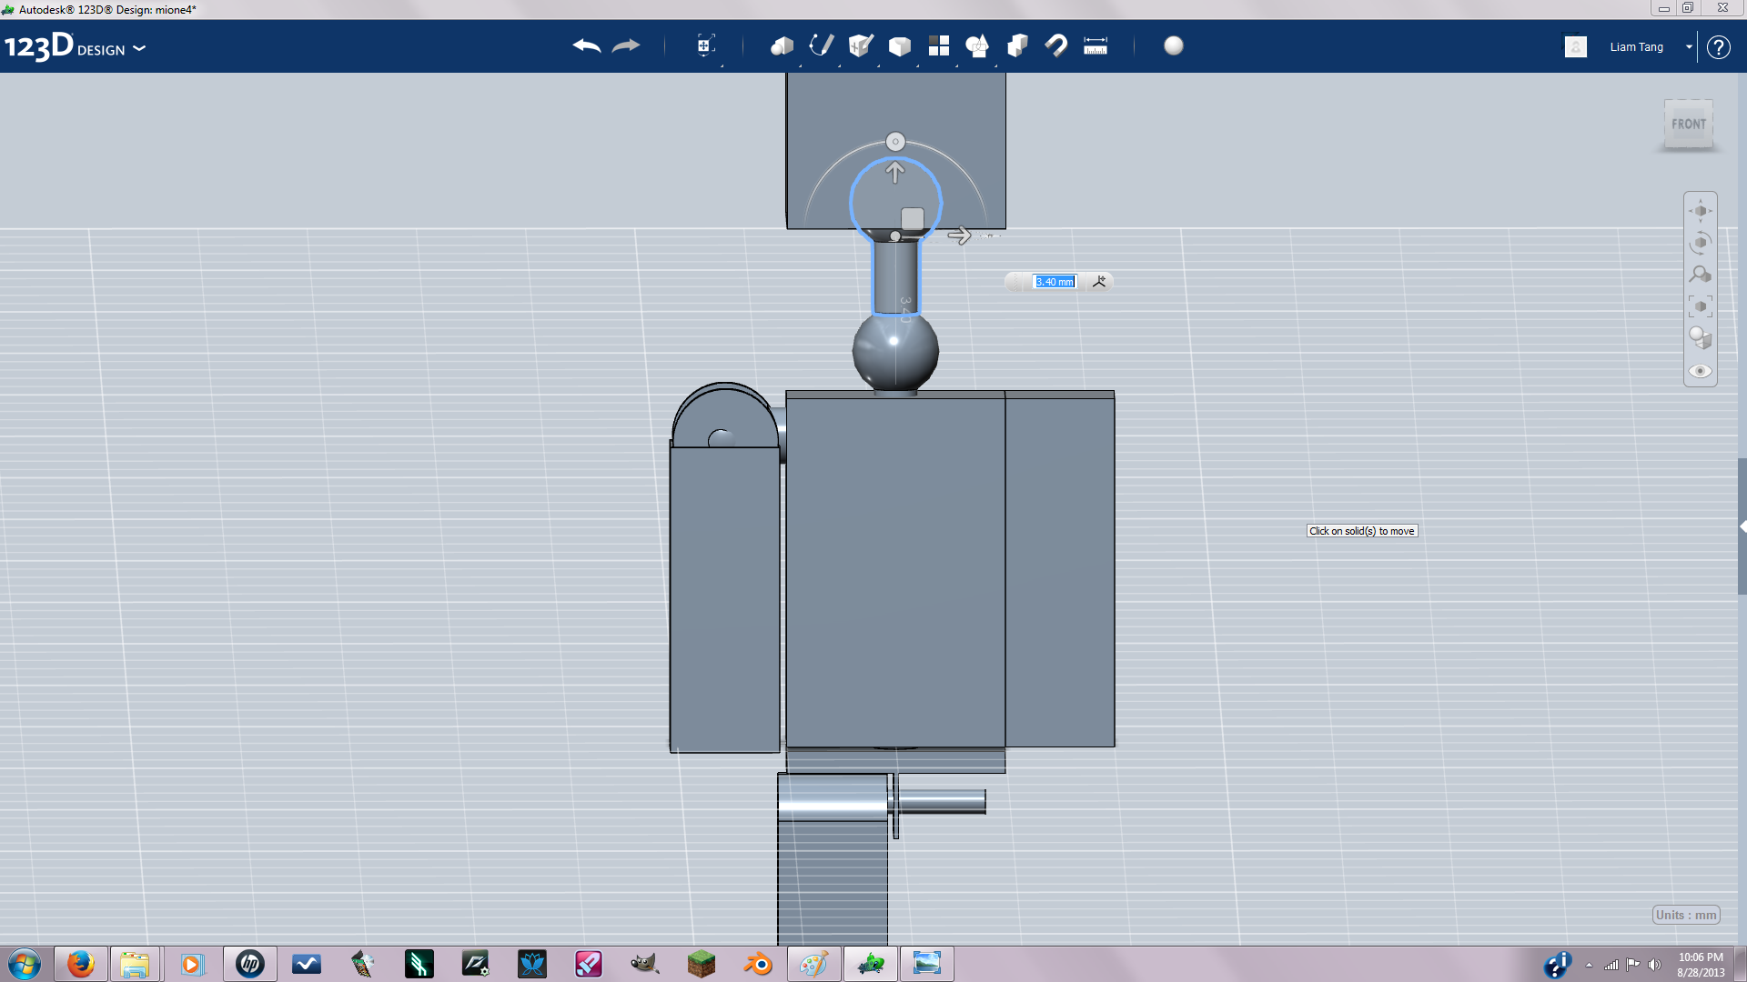The width and height of the screenshot is (1747, 982).
Task: Click the user avatar icon
Action: coord(1576,46)
